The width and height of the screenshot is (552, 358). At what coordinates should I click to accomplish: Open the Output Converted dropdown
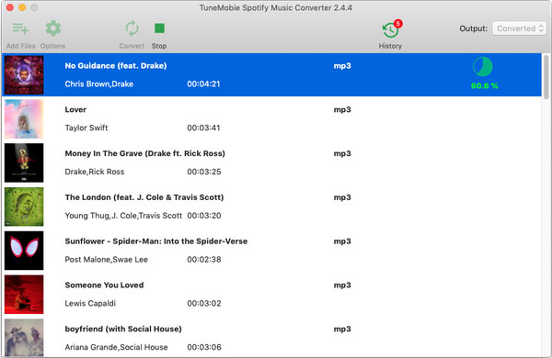519,28
